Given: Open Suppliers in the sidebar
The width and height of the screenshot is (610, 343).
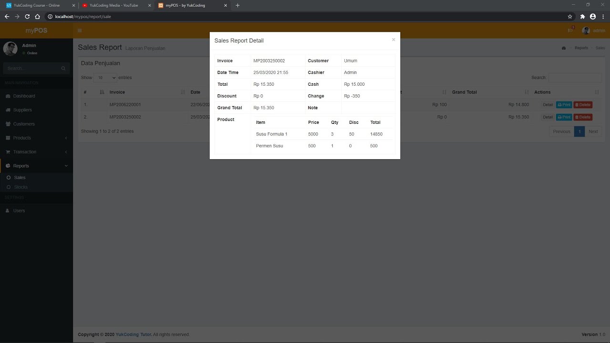Looking at the screenshot, I should pos(36,110).
